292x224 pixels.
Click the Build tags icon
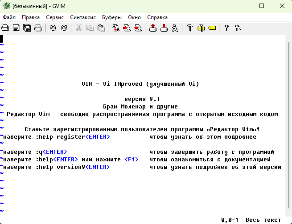click(201, 28)
